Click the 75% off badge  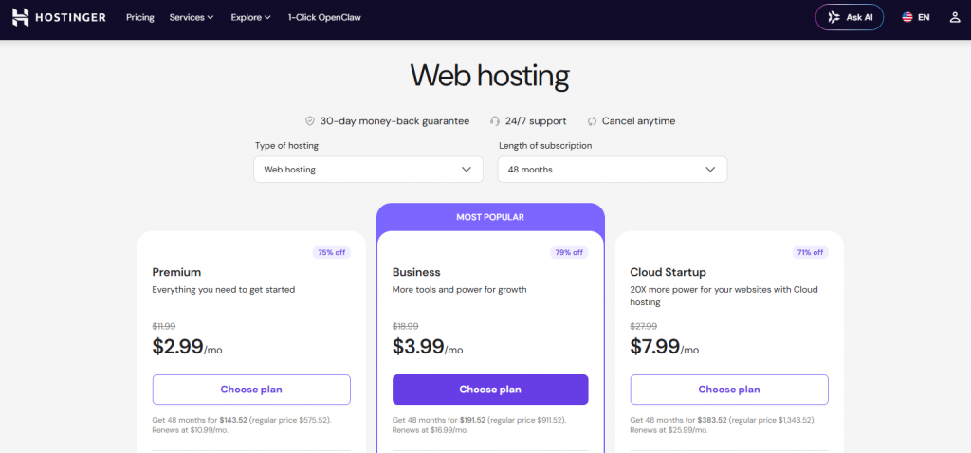coord(331,252)
